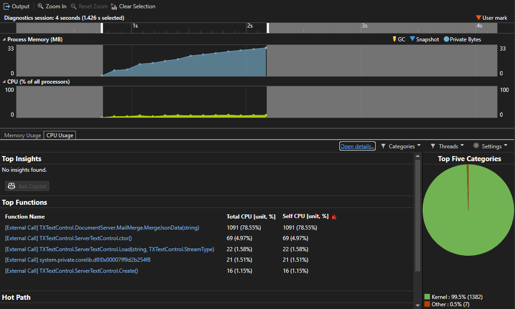Click the Open details link
The width and height of the screenshot is (515, 309).
pyautogui.click(x=357, y=146)
